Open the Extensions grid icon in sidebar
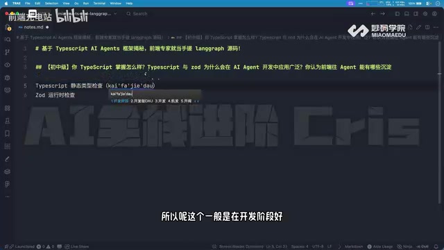The image size is (444, 250). [8, 108]
